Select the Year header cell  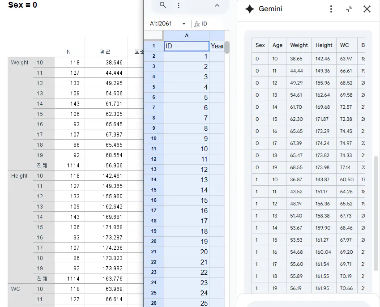217,46
